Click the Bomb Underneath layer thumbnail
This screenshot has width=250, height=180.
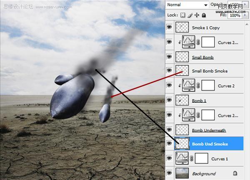182,129
